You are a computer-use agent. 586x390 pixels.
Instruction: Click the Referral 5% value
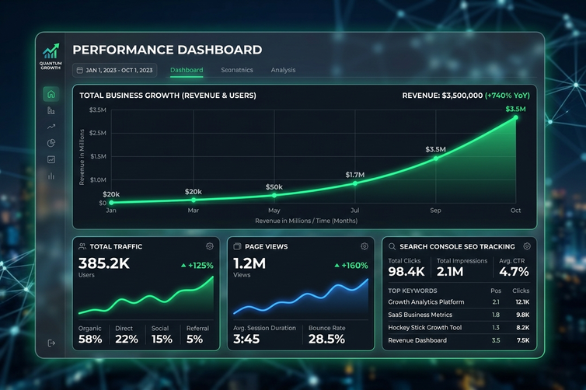195,340
